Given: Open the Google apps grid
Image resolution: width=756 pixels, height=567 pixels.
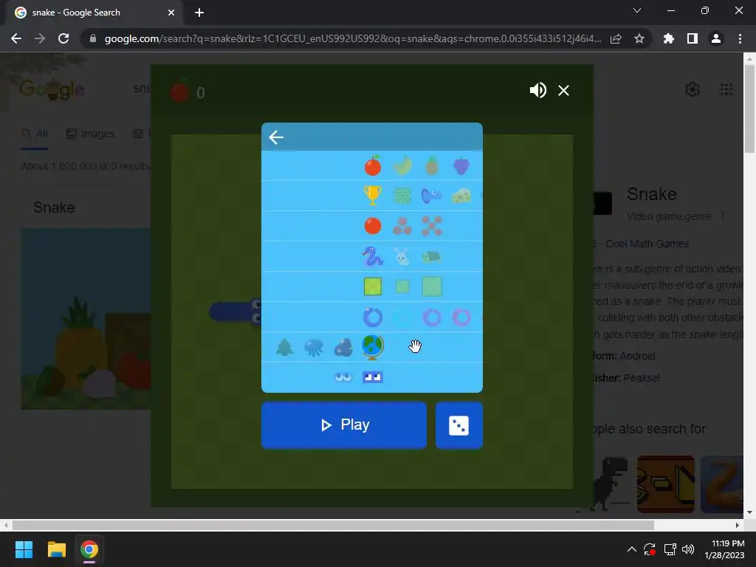Looking at the screenshot, I should point(726,89).
